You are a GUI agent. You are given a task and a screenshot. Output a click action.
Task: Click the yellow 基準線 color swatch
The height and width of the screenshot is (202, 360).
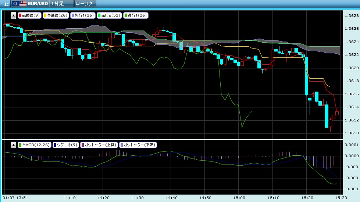coord(45,15)
